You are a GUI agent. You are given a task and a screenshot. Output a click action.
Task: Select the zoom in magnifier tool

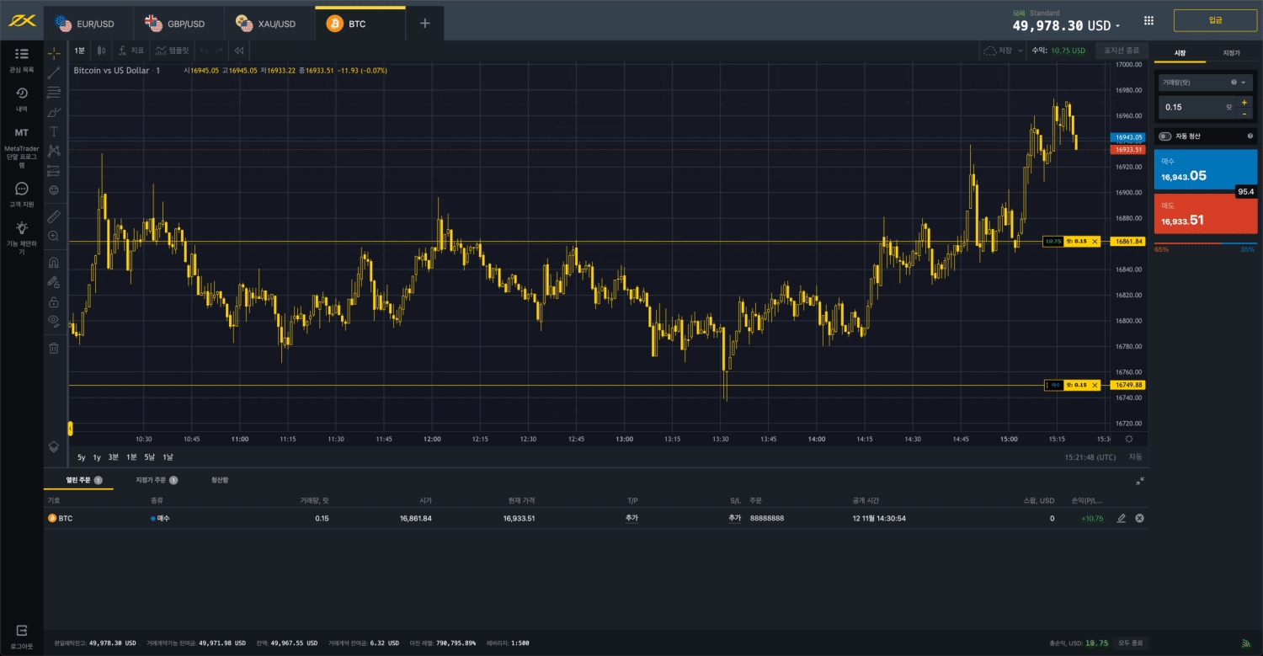tap(54, 236)
